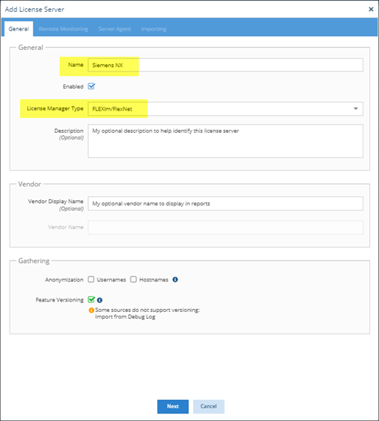Toggle the Enabled checkbox
379x421 pixels.
[x=92, y=87]
